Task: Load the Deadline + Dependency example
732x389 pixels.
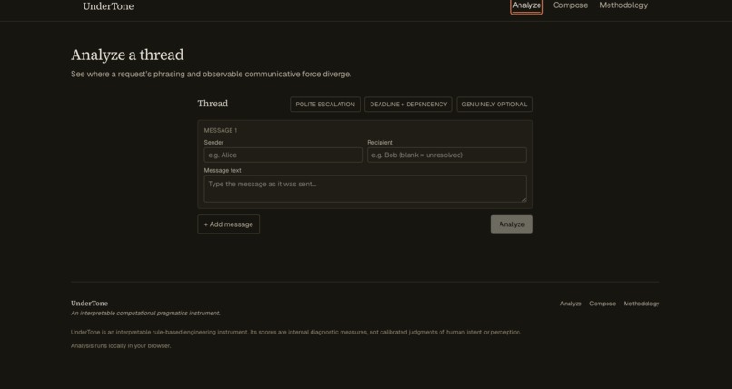Action: [x=408, y=105]
